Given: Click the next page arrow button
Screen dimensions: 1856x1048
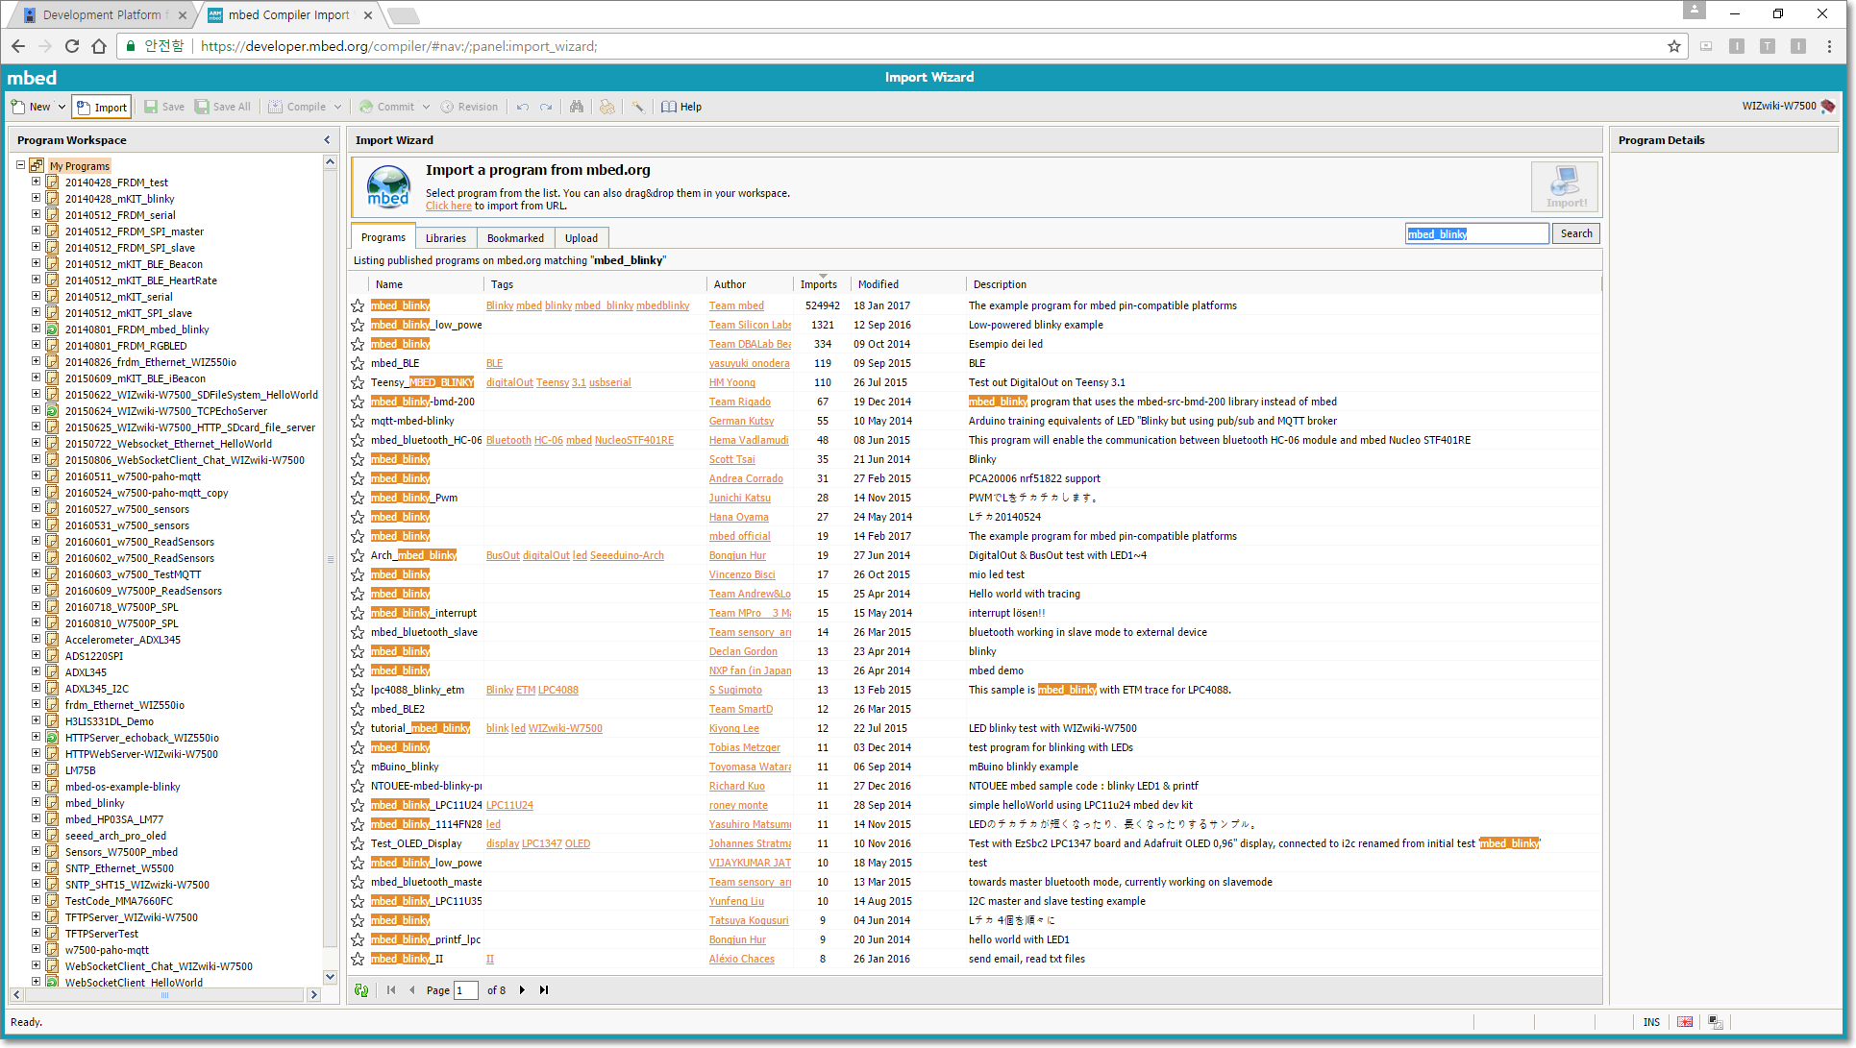Looking at the screenshot, I should click(521, 989).
